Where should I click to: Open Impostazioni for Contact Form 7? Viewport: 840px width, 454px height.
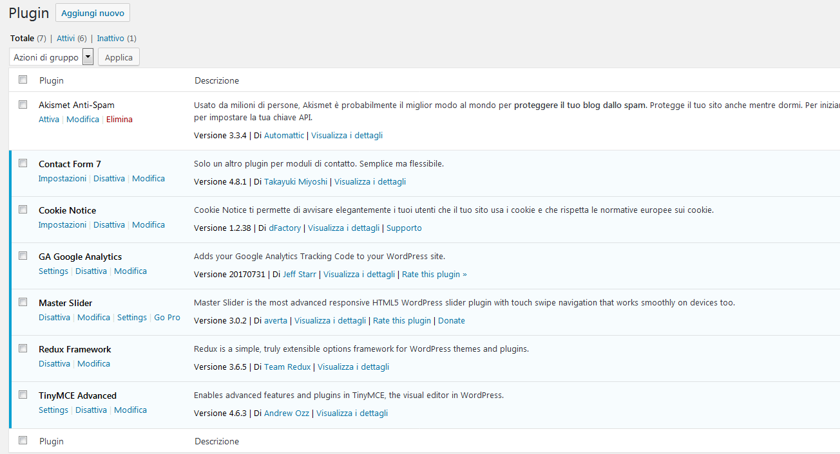coord(62,179)
